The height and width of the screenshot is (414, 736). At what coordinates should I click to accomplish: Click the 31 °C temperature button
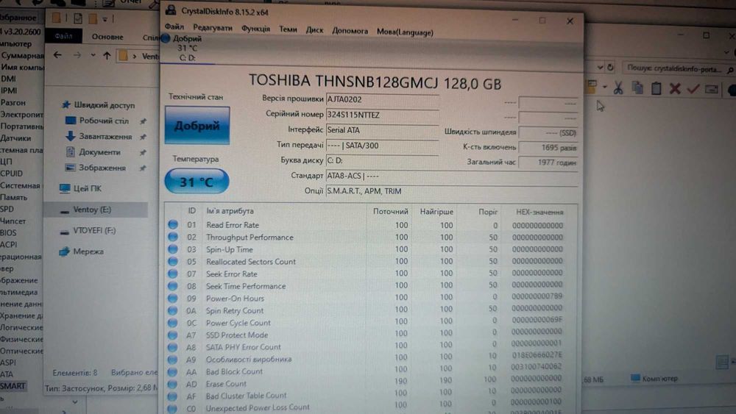197,181
